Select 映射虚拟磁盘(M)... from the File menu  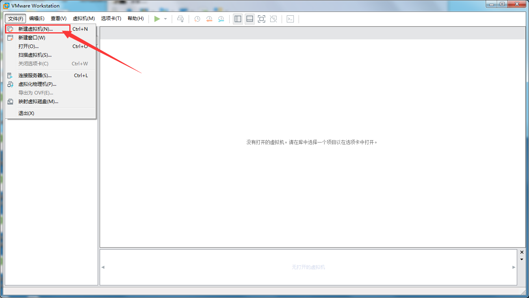(x=50, y=102)
